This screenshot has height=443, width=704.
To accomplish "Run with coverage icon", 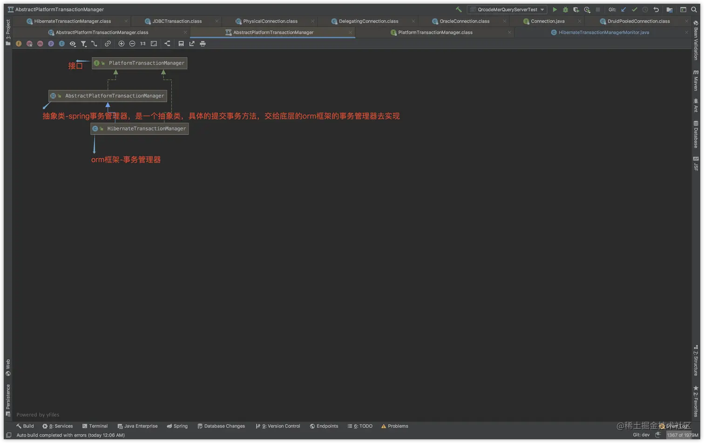I will point(576,9).
